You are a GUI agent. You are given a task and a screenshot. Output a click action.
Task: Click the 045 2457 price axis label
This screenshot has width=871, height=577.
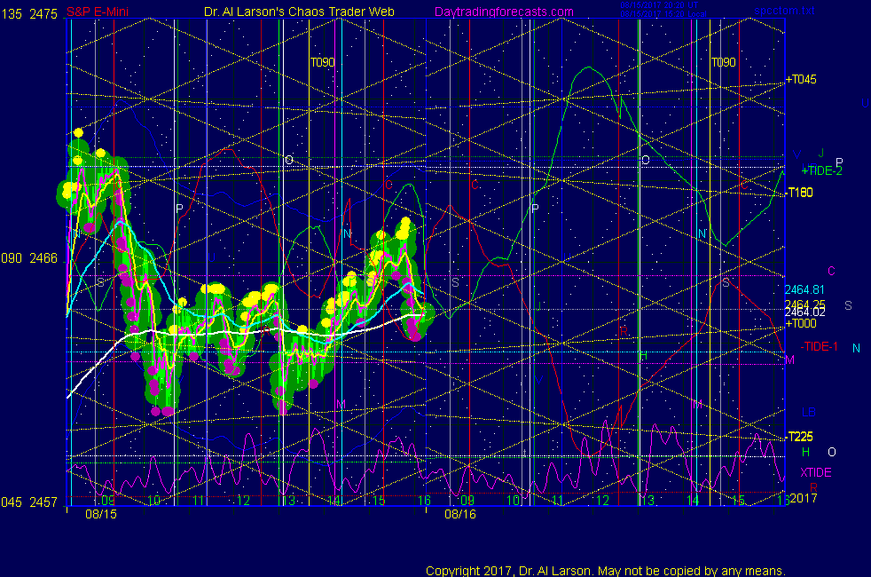(29, 502)
